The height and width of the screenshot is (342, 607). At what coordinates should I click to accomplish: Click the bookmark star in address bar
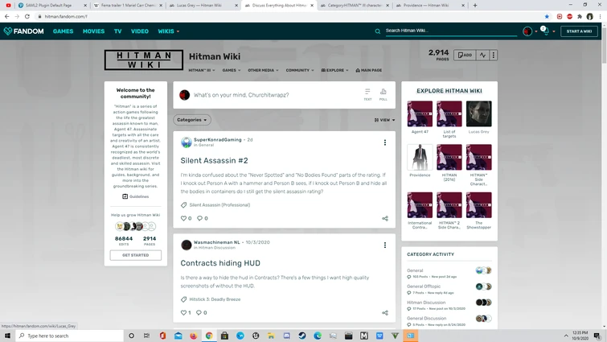(547, 16)
